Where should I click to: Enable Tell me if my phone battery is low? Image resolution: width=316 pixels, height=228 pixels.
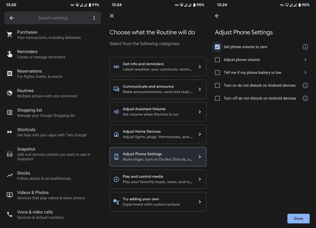tap(217, 73)
